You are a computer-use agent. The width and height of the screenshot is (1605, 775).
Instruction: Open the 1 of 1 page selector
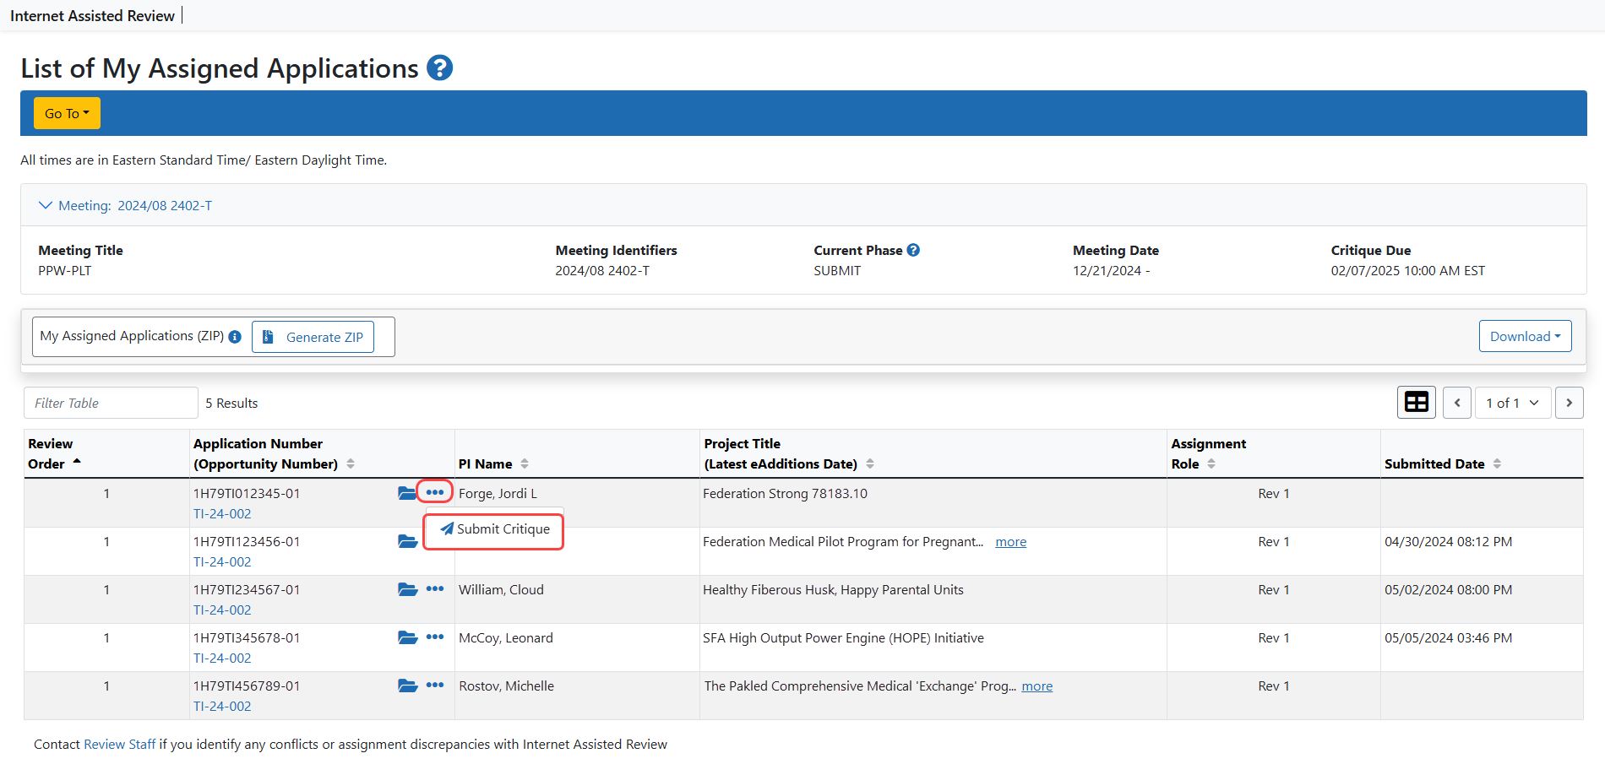tap(1512, 403)
